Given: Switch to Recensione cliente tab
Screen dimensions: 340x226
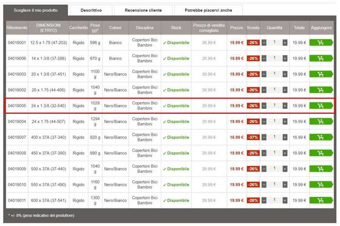Looking at the screenshot, I should coord(142,10).
